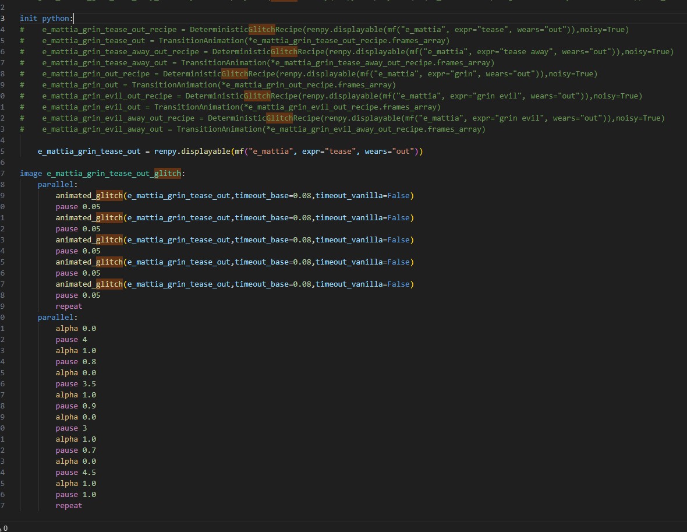Click the "image" keyword
Viewport: 687px width, 532px height.
(x=31, y=174)
